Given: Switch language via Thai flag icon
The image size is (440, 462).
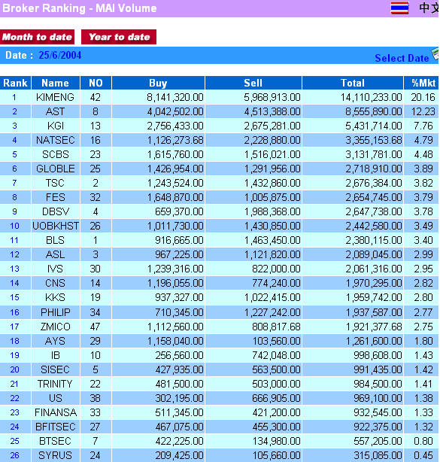Looking at the screenshot, I should click(x=399, y=8).
